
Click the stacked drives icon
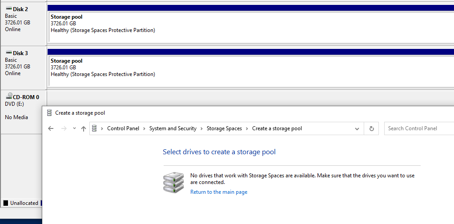173,183
